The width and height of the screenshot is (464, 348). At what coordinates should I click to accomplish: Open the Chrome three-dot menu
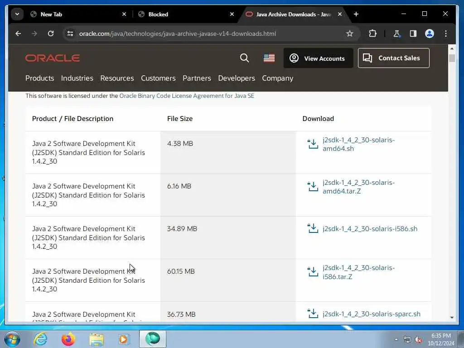coord(446,34)
